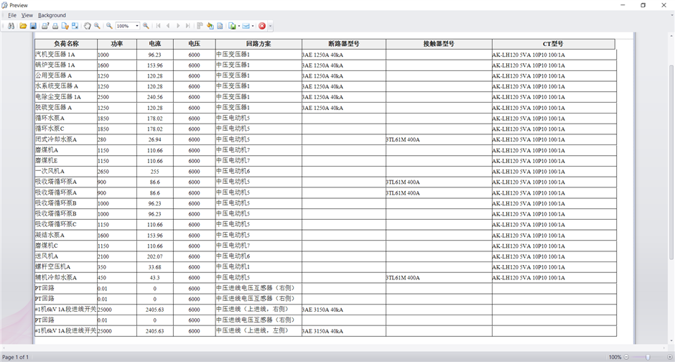The image size is (675, 362).
Task: Click the Export document icon
Action: click(x=232, y=26)
